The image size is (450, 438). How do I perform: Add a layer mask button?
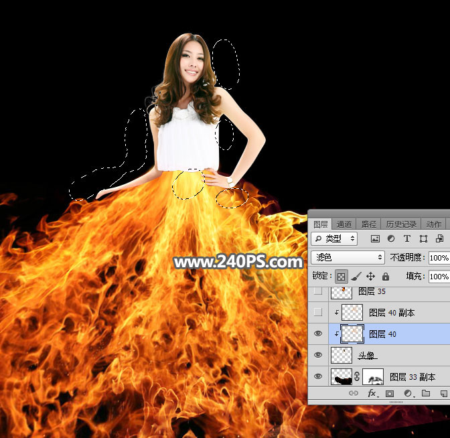click(x=390, y=394)
